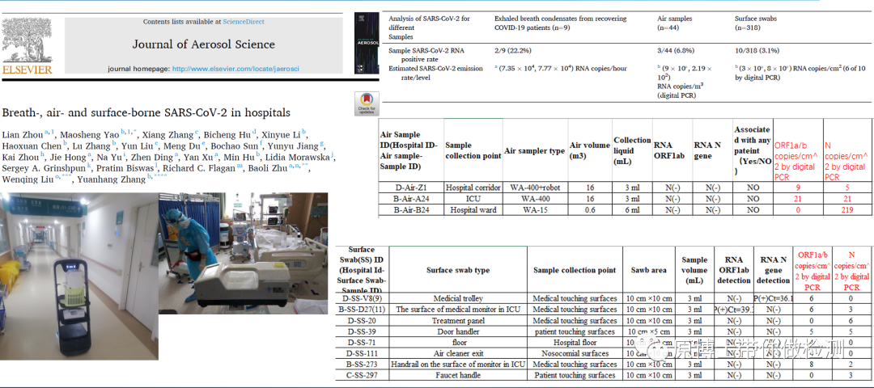Image resolution: width=874 pixels, height=388 pixels.
Task: Click the 10 cm ×5 cm swab area cell
Action: (x=647, y=331)
